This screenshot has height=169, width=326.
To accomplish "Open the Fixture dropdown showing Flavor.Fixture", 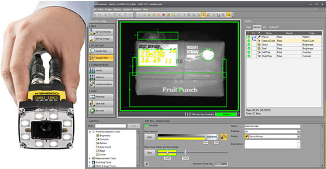I will point(298,136).
